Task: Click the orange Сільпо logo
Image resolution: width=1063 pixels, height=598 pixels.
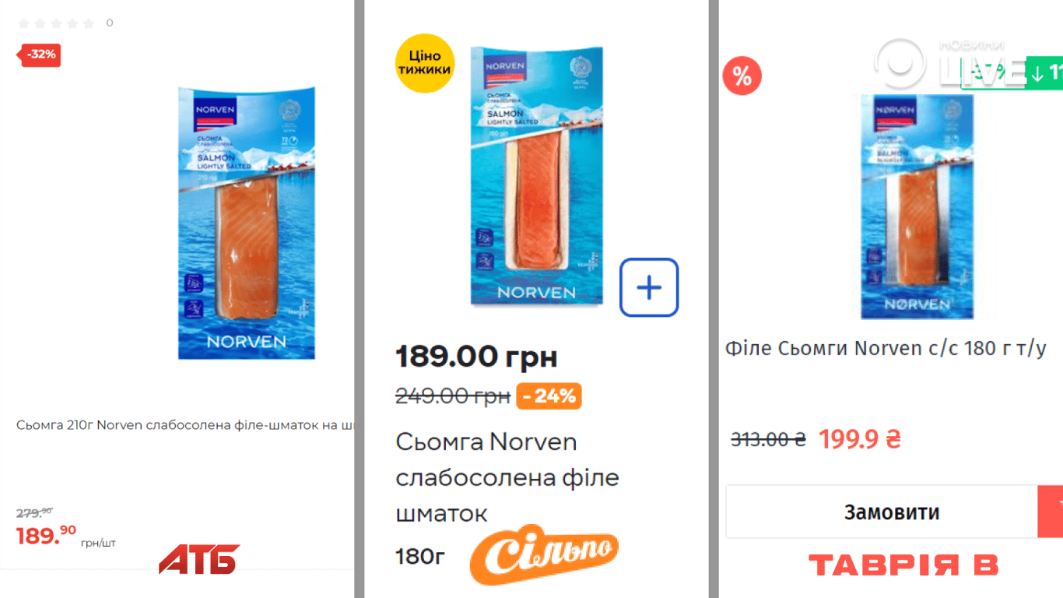Action: tap(544, 554)
